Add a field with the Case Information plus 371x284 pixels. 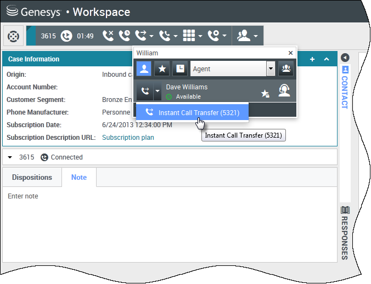[x=312, y=59]
